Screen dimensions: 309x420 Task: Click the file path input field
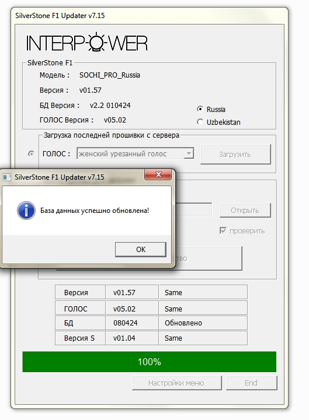[193, 210]
